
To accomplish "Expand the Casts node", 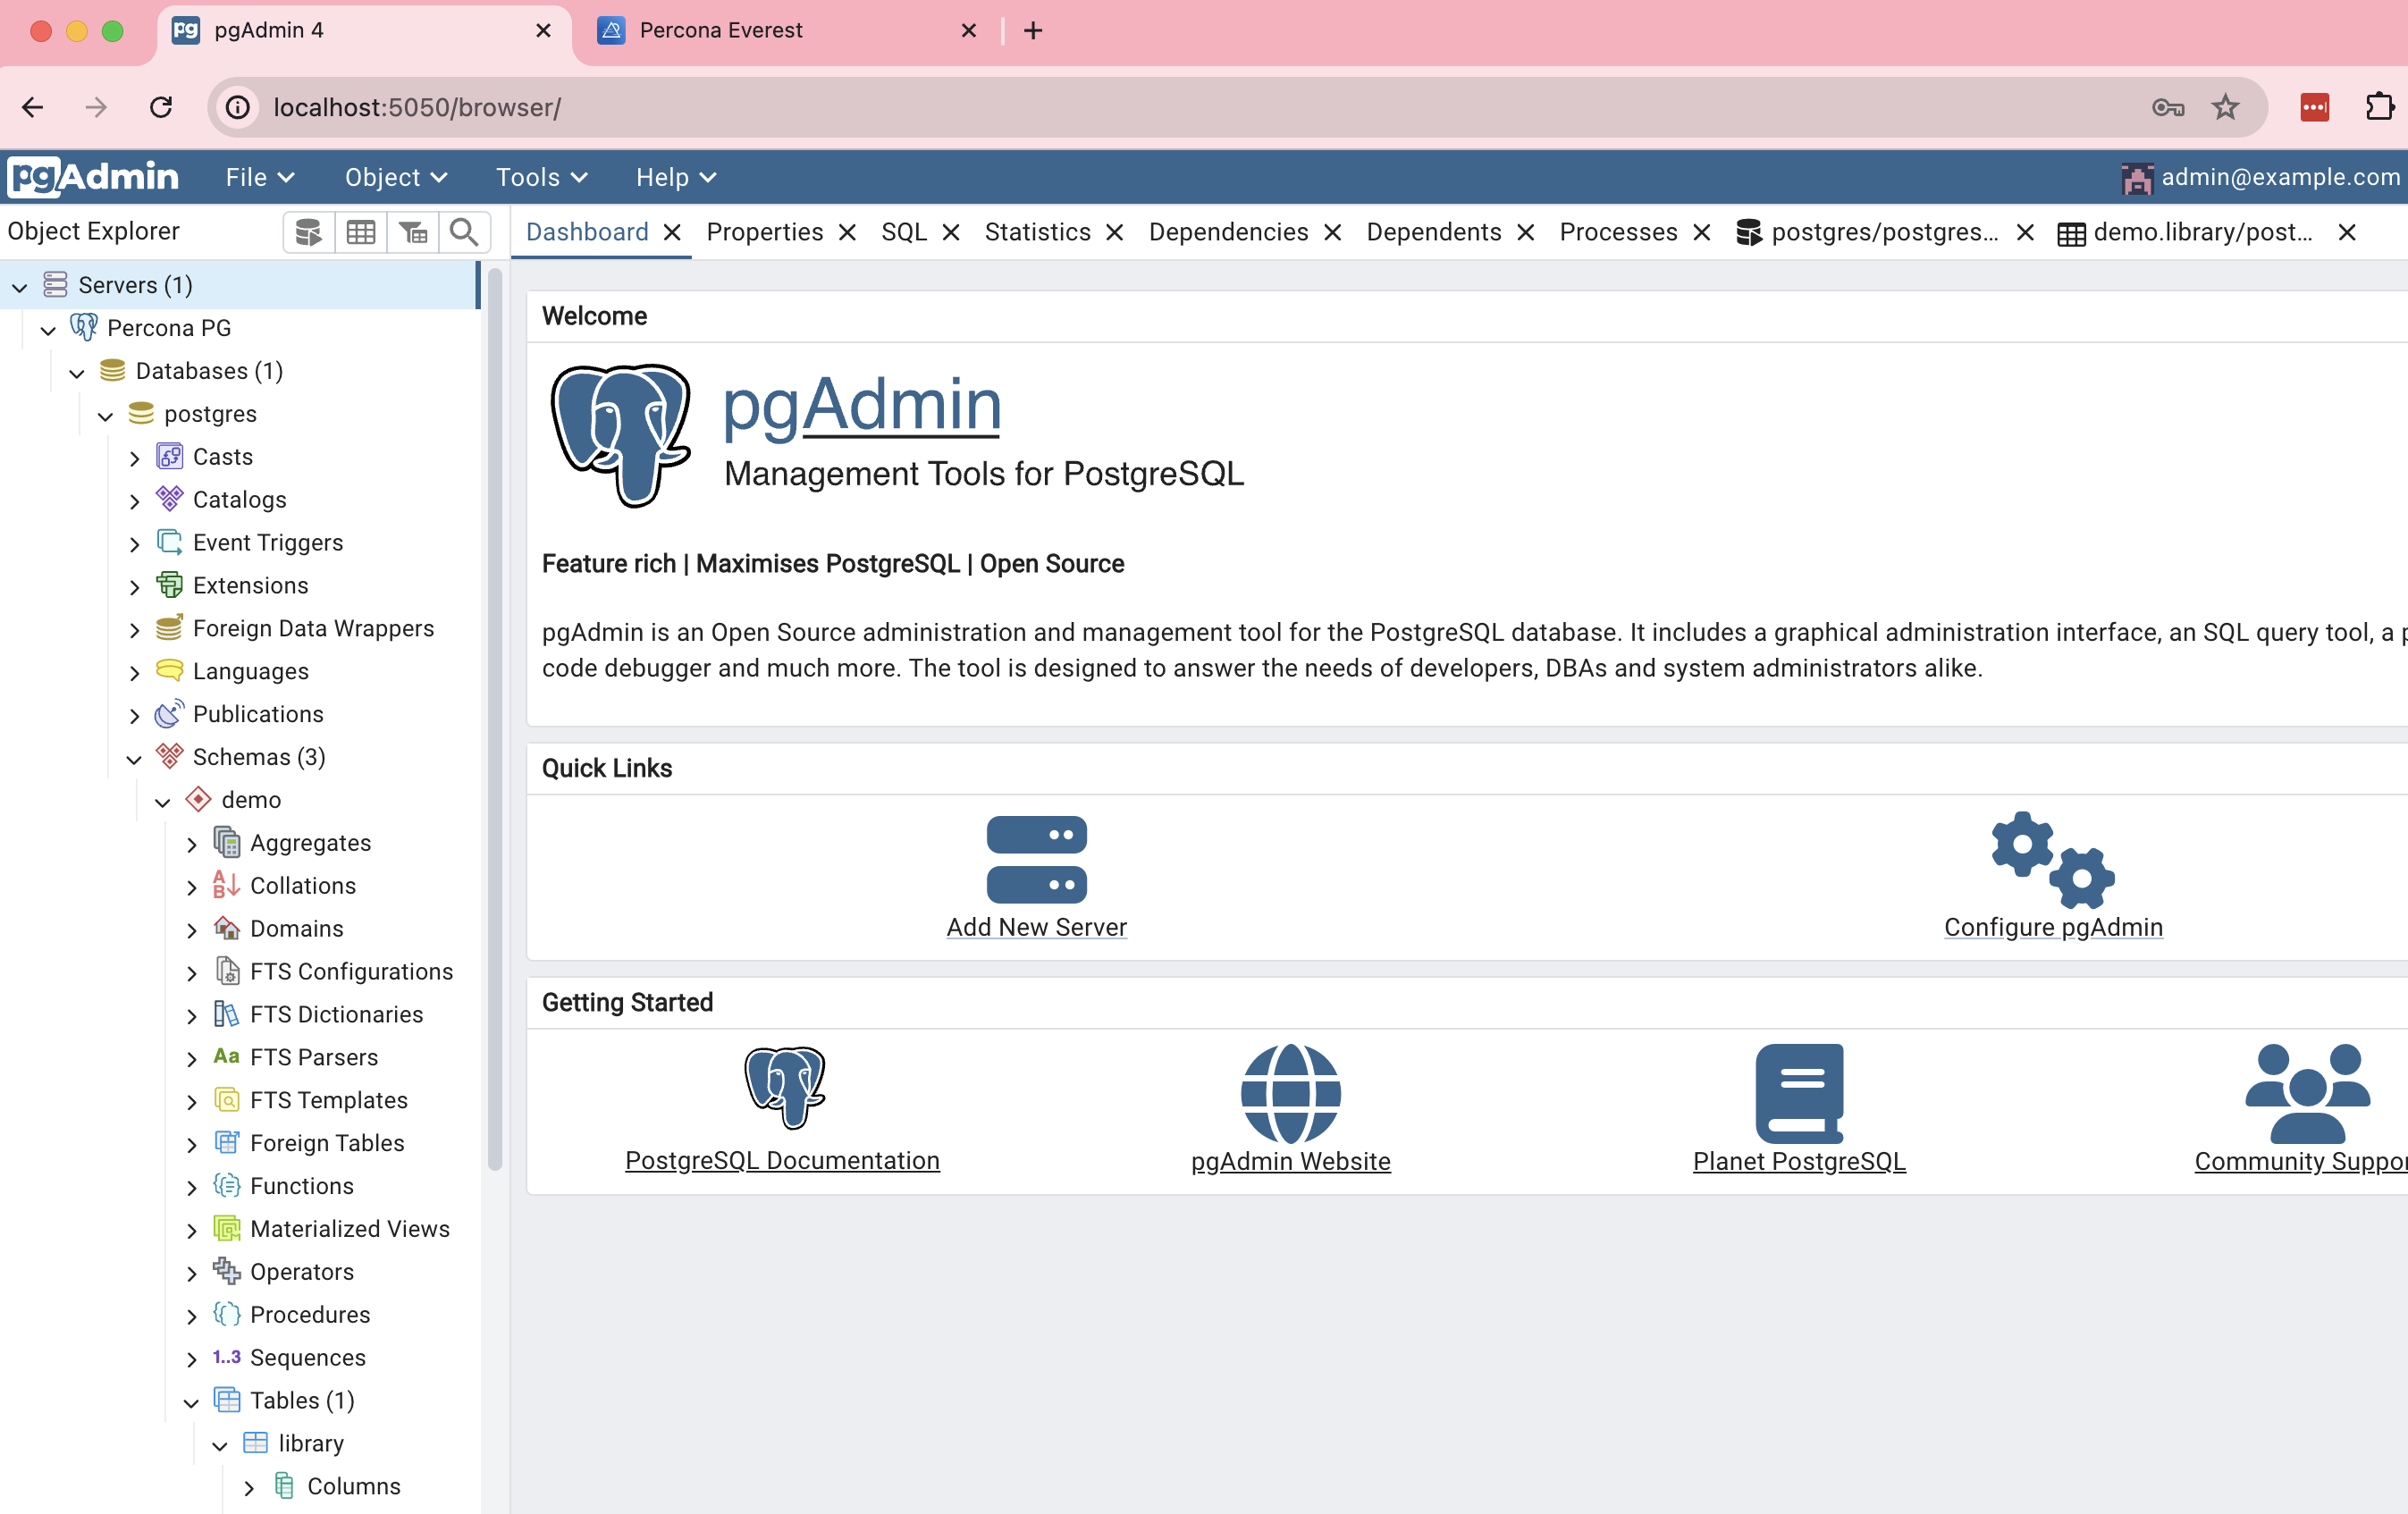I will [136, 456].
